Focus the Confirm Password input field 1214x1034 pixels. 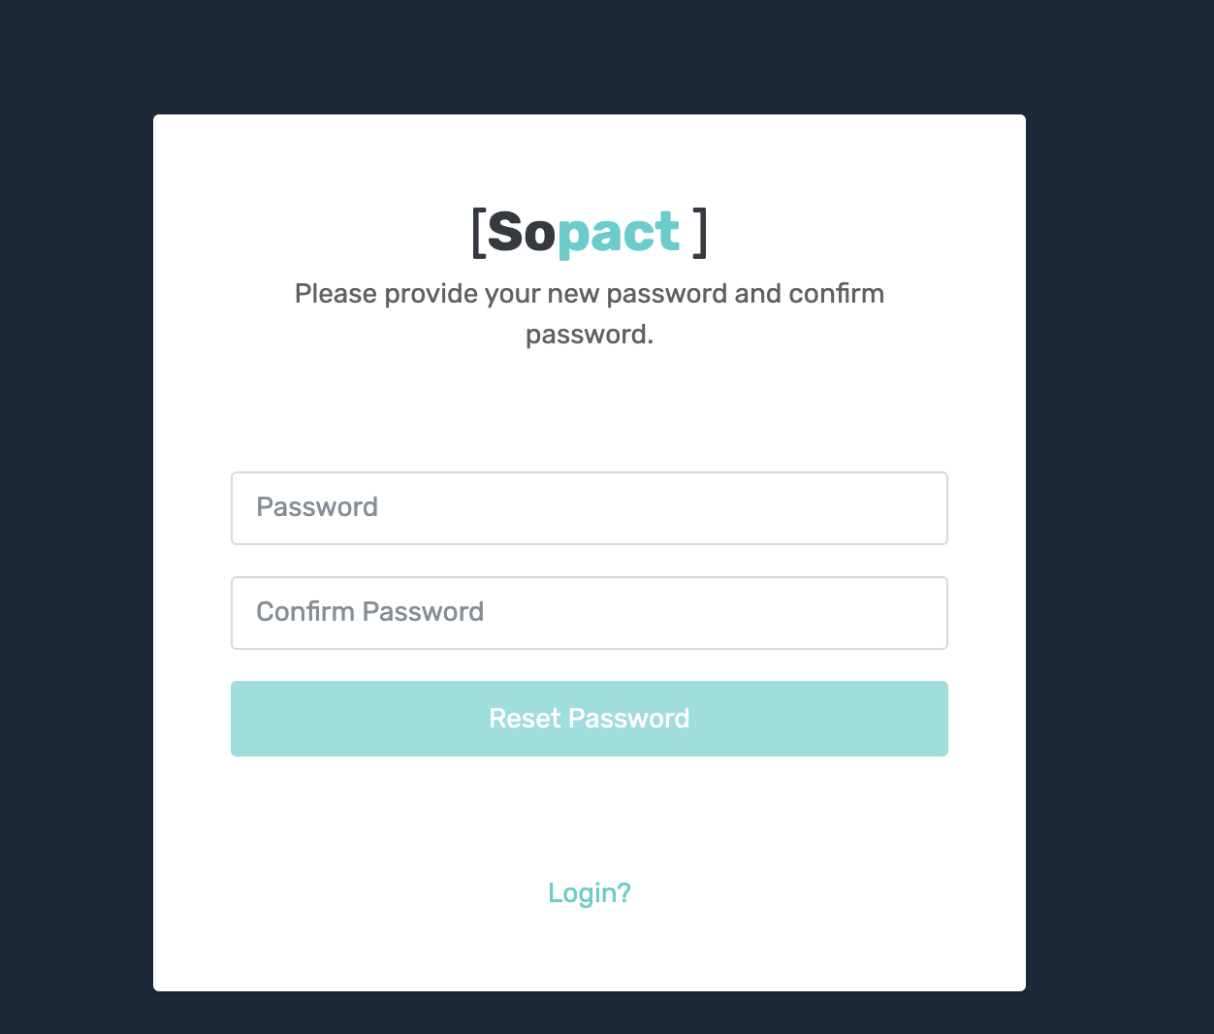pos(590,613)
